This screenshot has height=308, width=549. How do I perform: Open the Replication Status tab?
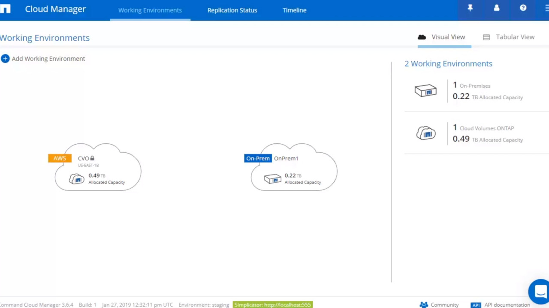(x=232, y=10)
